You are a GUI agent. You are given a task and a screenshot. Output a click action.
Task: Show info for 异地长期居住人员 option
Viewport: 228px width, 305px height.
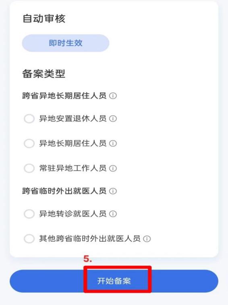tap(113, 144)
